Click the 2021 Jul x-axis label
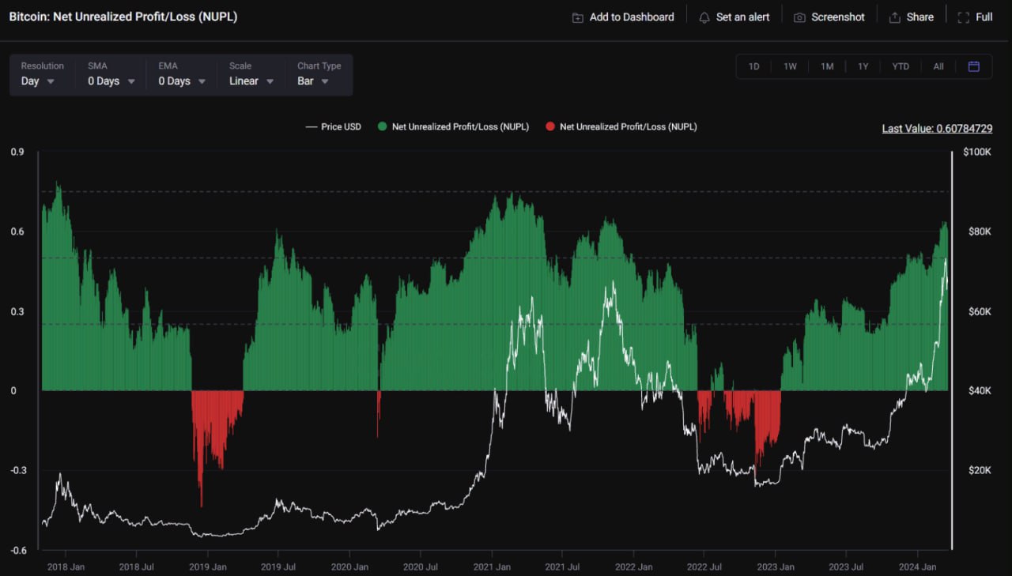 pos(562,567)
